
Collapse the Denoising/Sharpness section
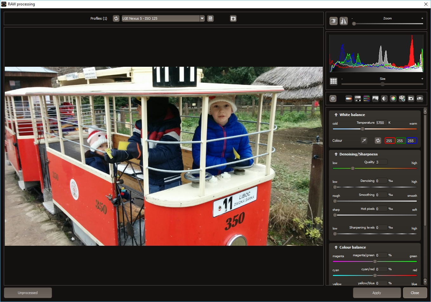336,154
